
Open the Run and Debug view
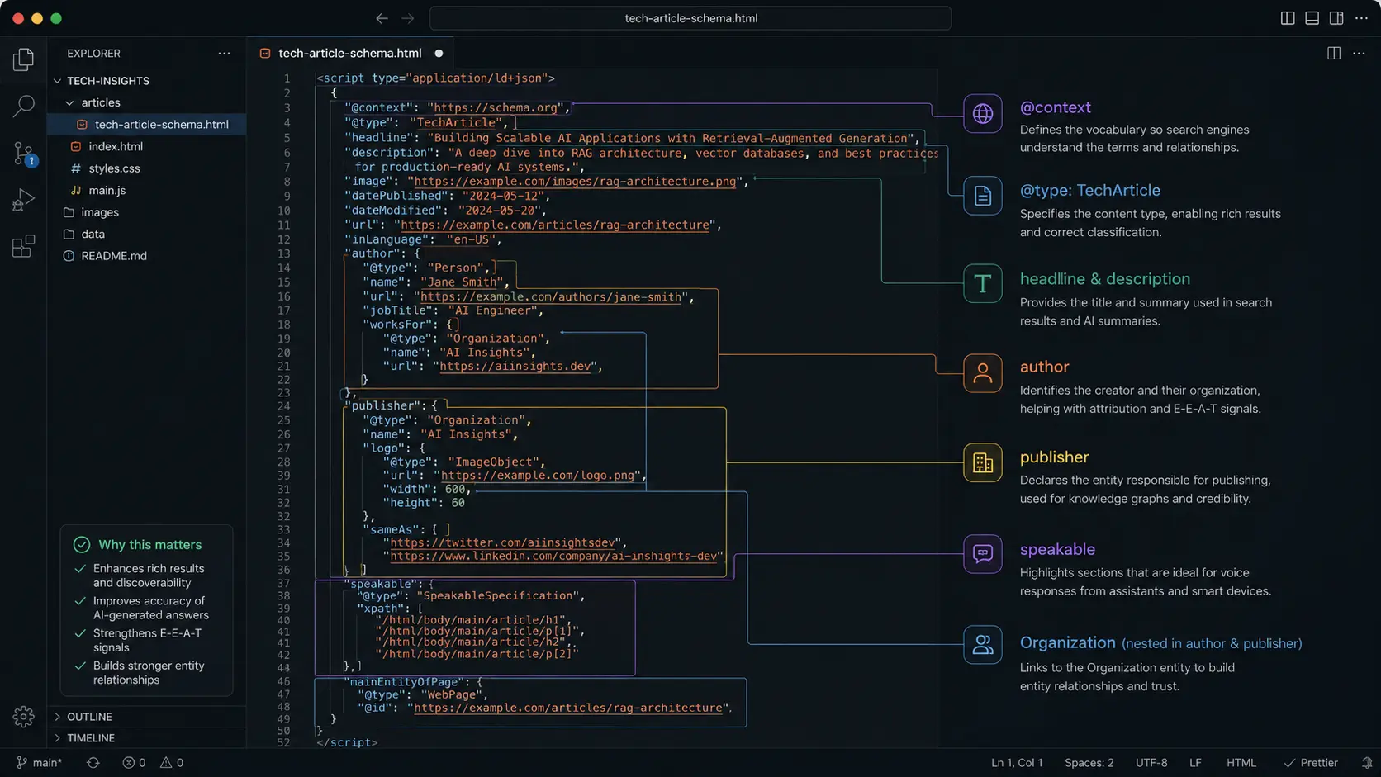click(23, 200)
